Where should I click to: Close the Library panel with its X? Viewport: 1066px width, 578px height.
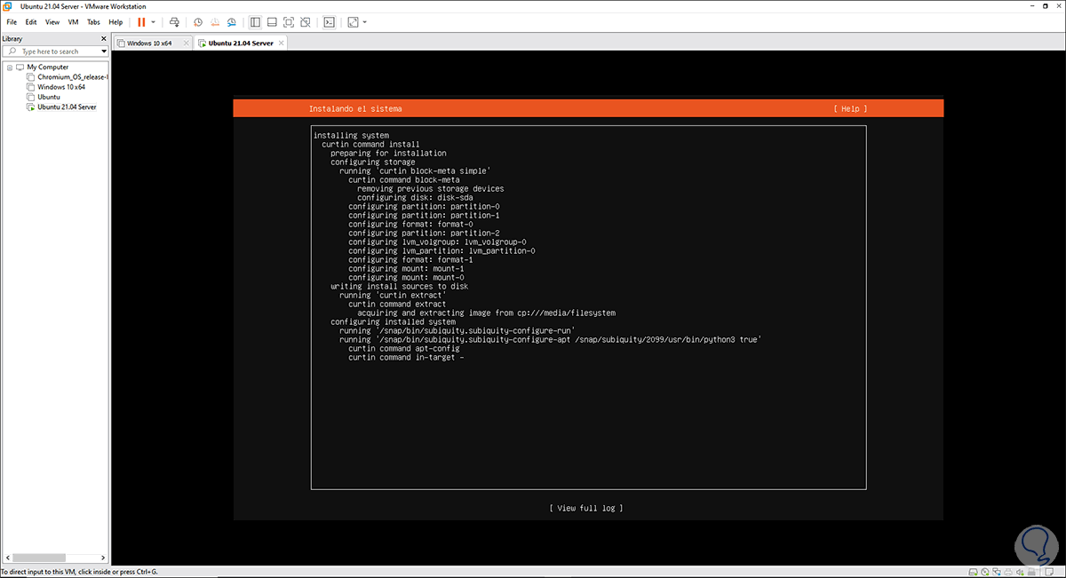[105, 39]
